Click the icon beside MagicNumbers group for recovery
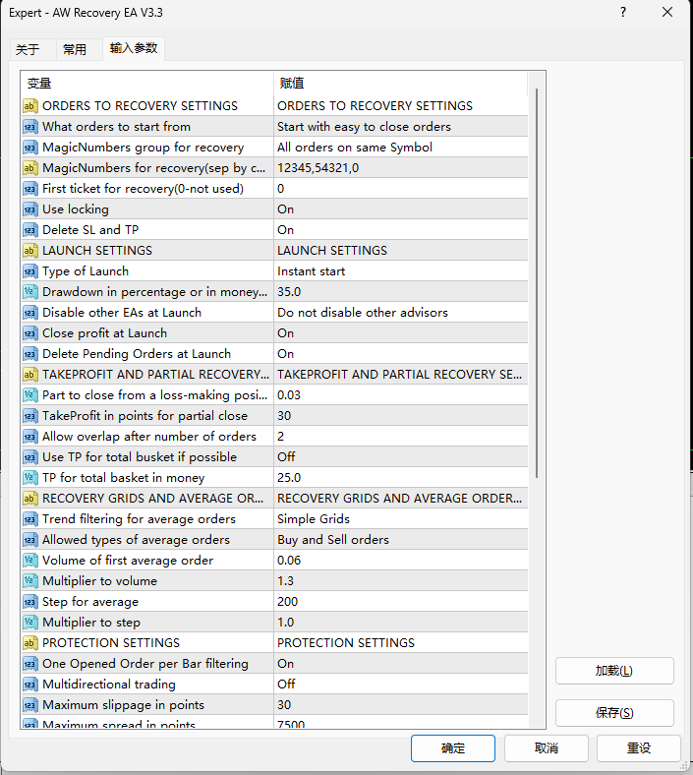 30,148
